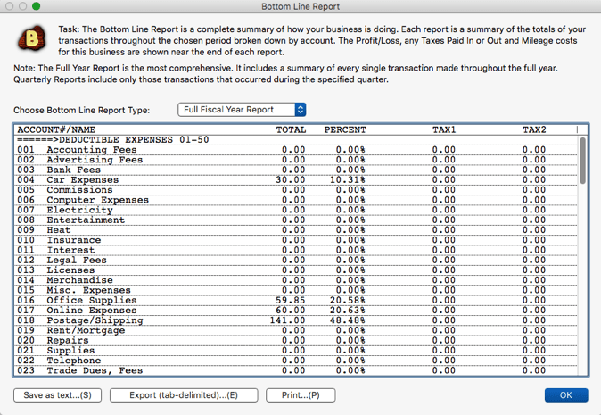This screenshot has height=415, width=601.
Task: Select the 010 Insurance row
Action: [296, 240]
